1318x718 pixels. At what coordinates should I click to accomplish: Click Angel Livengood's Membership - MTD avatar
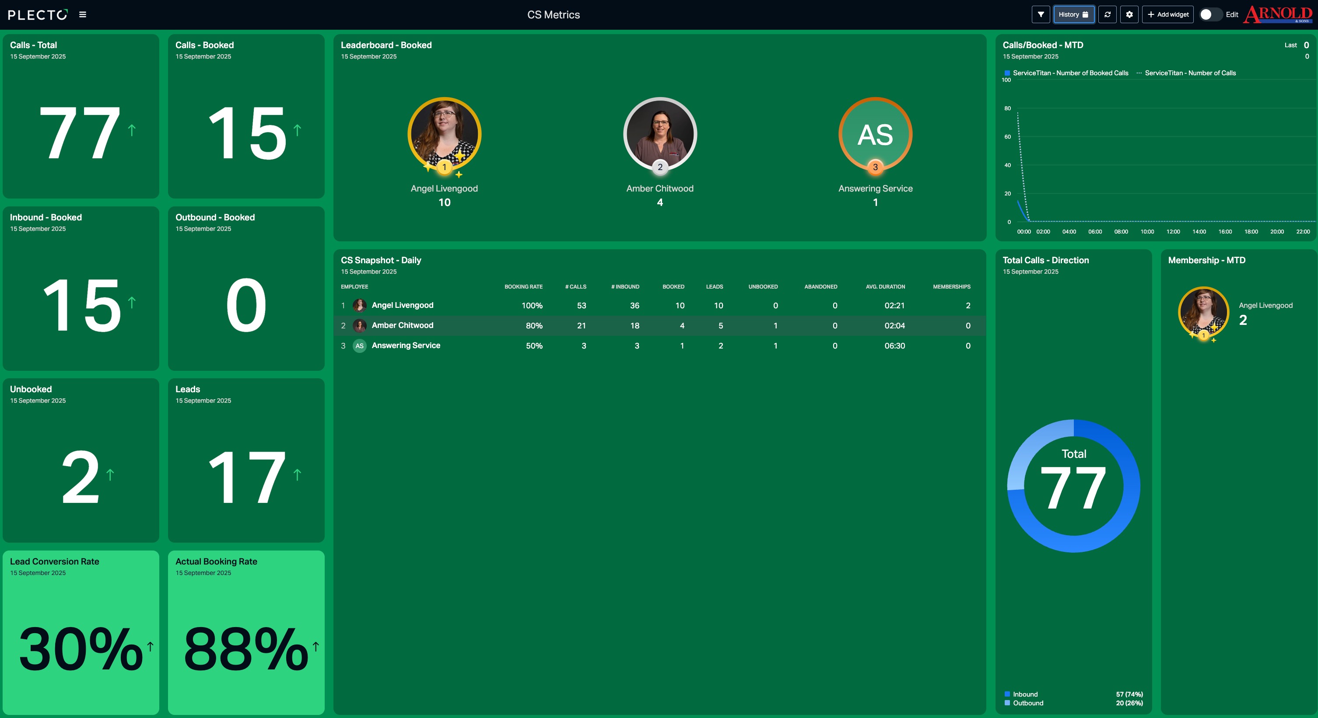(x=1204, y=312)
